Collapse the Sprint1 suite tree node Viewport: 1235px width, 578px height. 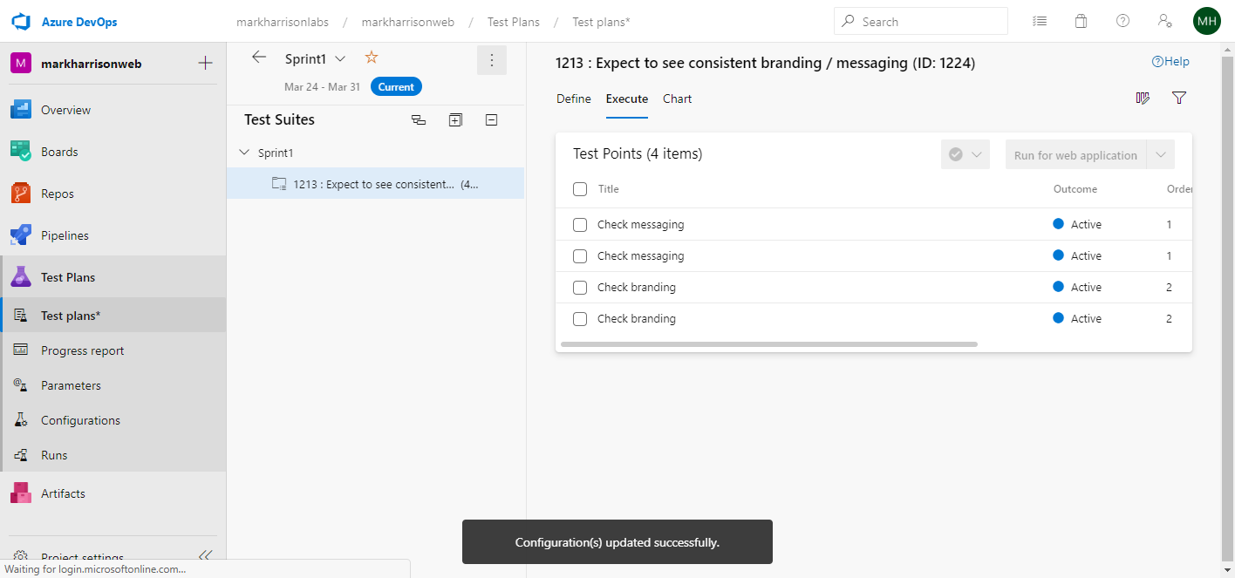(x=244, y=153)
